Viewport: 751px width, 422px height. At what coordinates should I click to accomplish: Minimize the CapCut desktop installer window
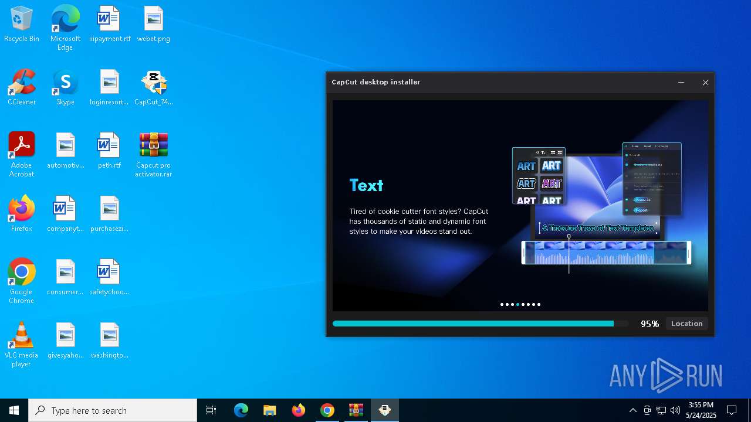point(681,83)
